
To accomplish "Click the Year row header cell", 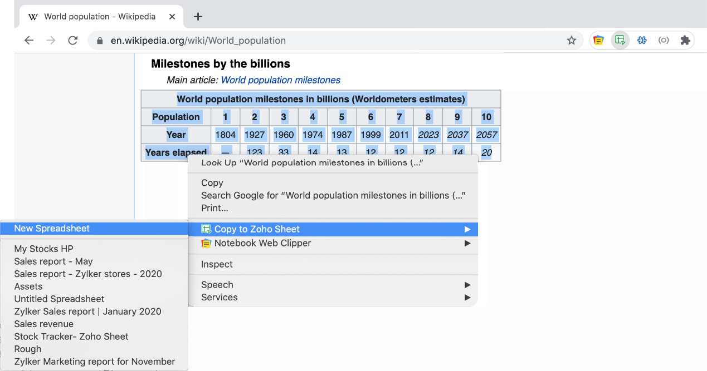I will pos(176,135).
